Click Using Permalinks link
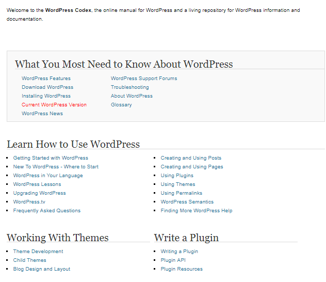326x282 pixels. coord(181,193)
